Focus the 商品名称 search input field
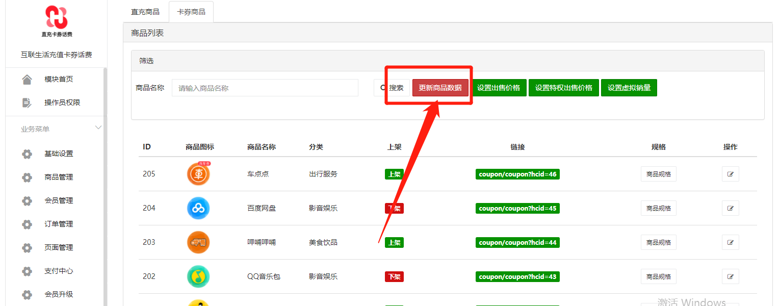Image resolution: width=780 pixels, height=306 pixels. pyautogui.click(x=265, y=88)
